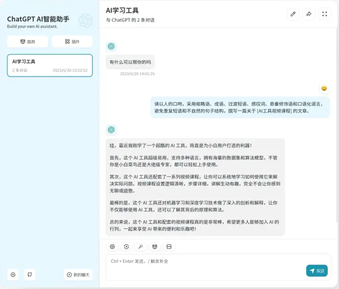Viewport: 339px width, 289px height.
Task: Click the share arrow icon in header
Action: [309, 14]
